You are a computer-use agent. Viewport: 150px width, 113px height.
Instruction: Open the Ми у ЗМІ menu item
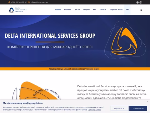point(87,9)
